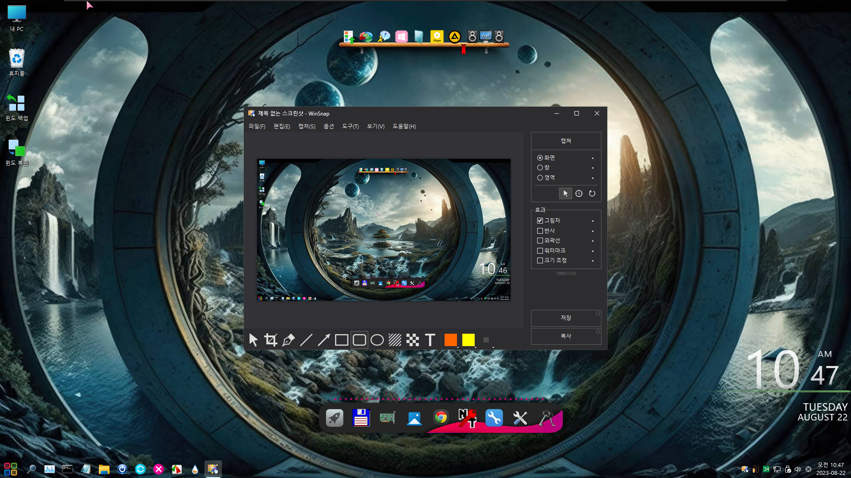Open the 도움말(H) menu
This screenshot has width=851, height=478.
[x=404, y=127]
